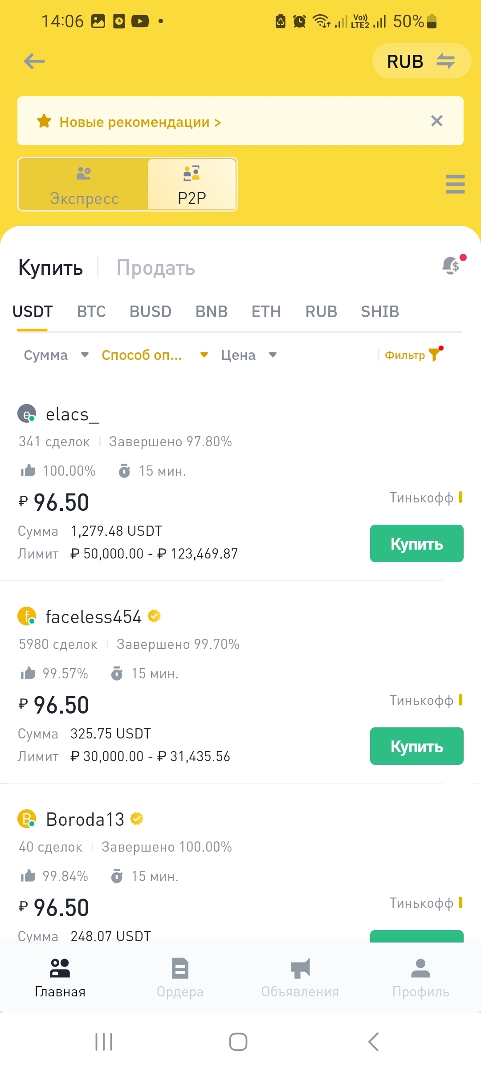Change the RUB fiat currency selector
The width and height of the screenshot is (481, 1069).
pos(421,61)
